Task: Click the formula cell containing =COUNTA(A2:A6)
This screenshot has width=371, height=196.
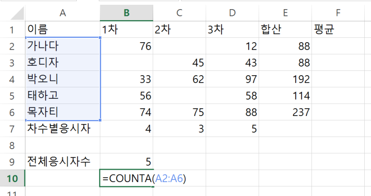Action: (x=126, y=178)
